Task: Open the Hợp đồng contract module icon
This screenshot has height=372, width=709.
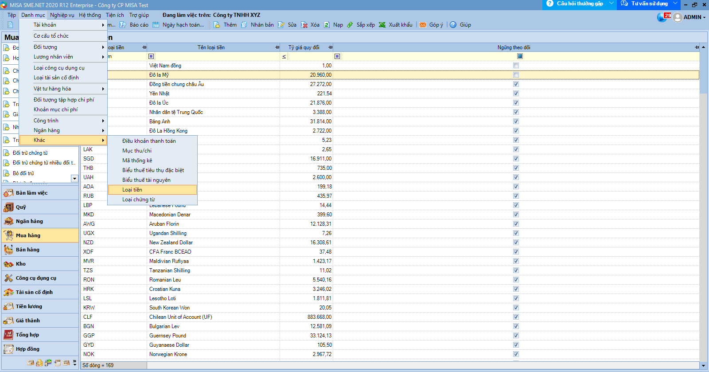Action: 8,349
